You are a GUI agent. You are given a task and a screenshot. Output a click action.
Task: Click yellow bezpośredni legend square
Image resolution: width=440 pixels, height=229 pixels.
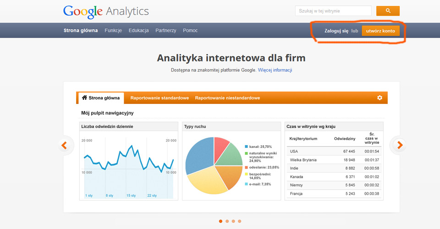247,174
